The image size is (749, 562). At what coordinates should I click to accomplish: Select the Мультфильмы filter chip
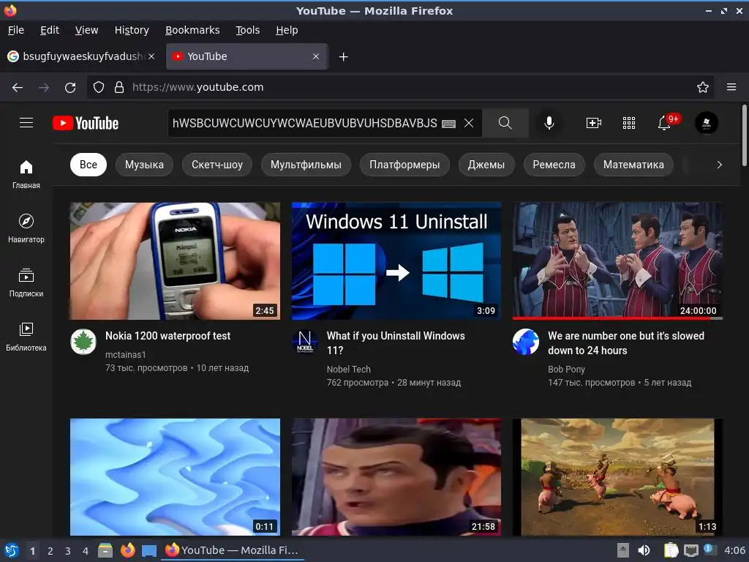(306, 165)
